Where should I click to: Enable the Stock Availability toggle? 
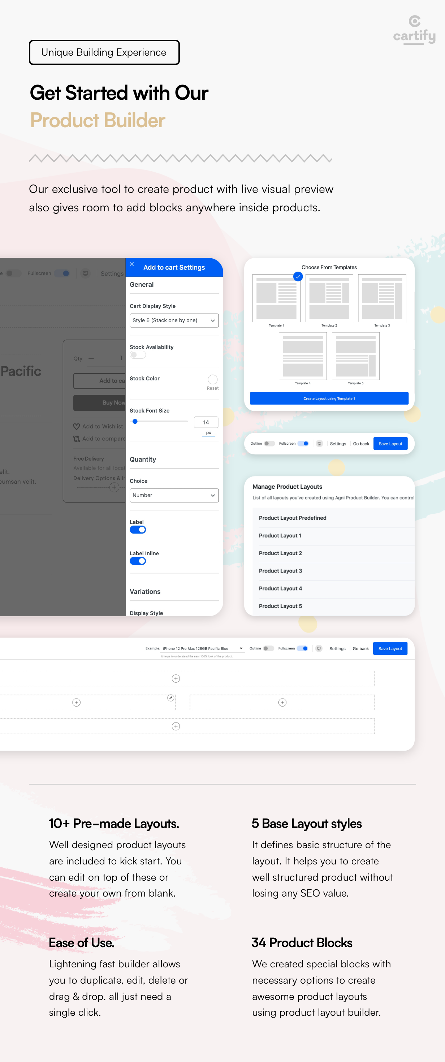click(138, 355)
